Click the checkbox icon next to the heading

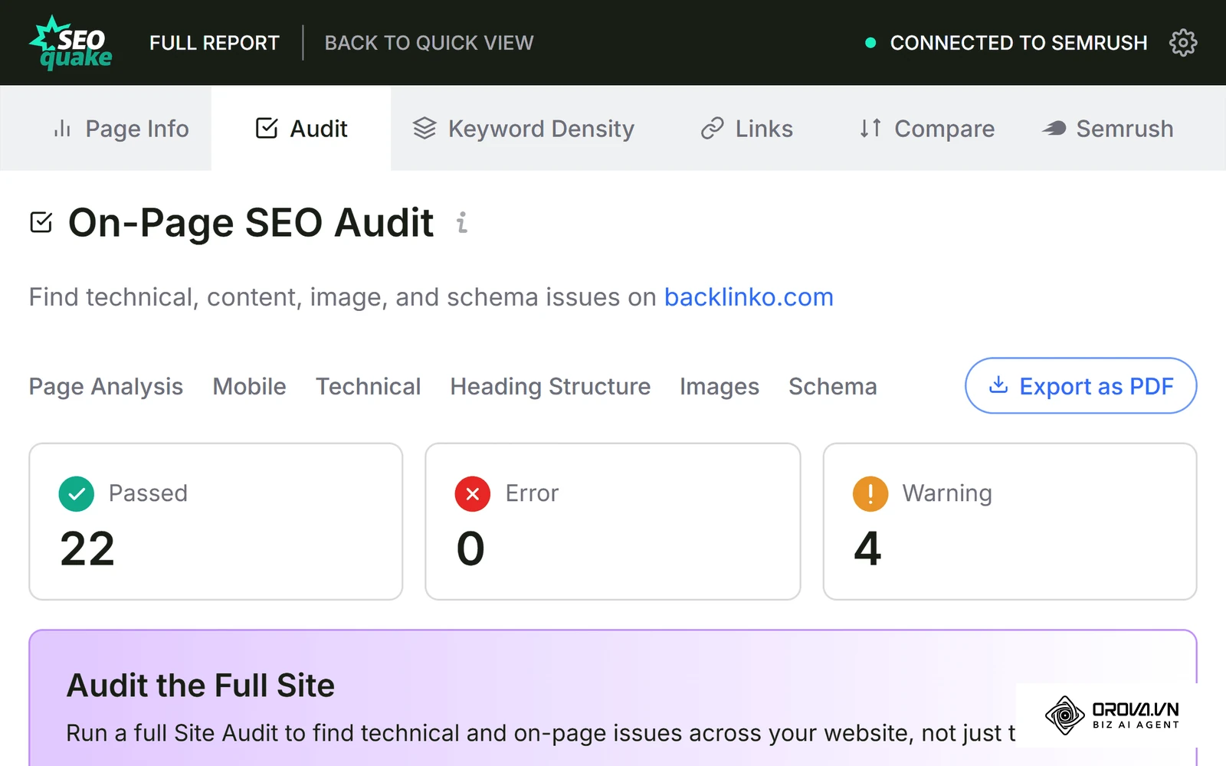pyautogui.click(x=41, y=223)
